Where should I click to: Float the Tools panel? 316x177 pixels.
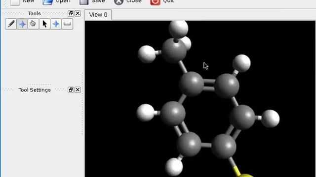[x=71, y=13]
